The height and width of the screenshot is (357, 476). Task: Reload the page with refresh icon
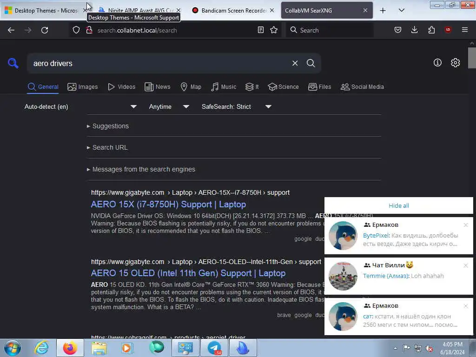[x=45, y=30]
